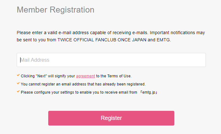The height and width of the screenshot is (134, 221).
Task: Click the "Terms of Use" text
Action: click(120, 76)
